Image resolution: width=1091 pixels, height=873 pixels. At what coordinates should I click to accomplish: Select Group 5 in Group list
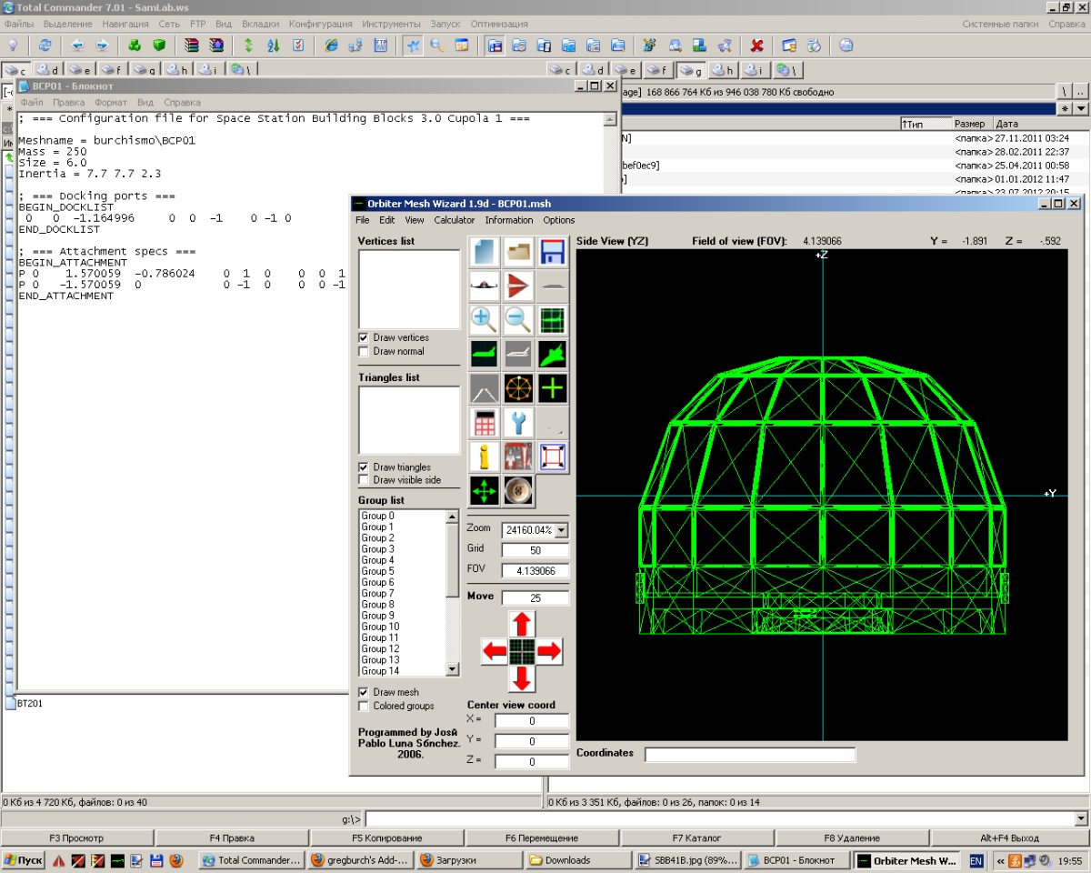click(x=378, y=571)
